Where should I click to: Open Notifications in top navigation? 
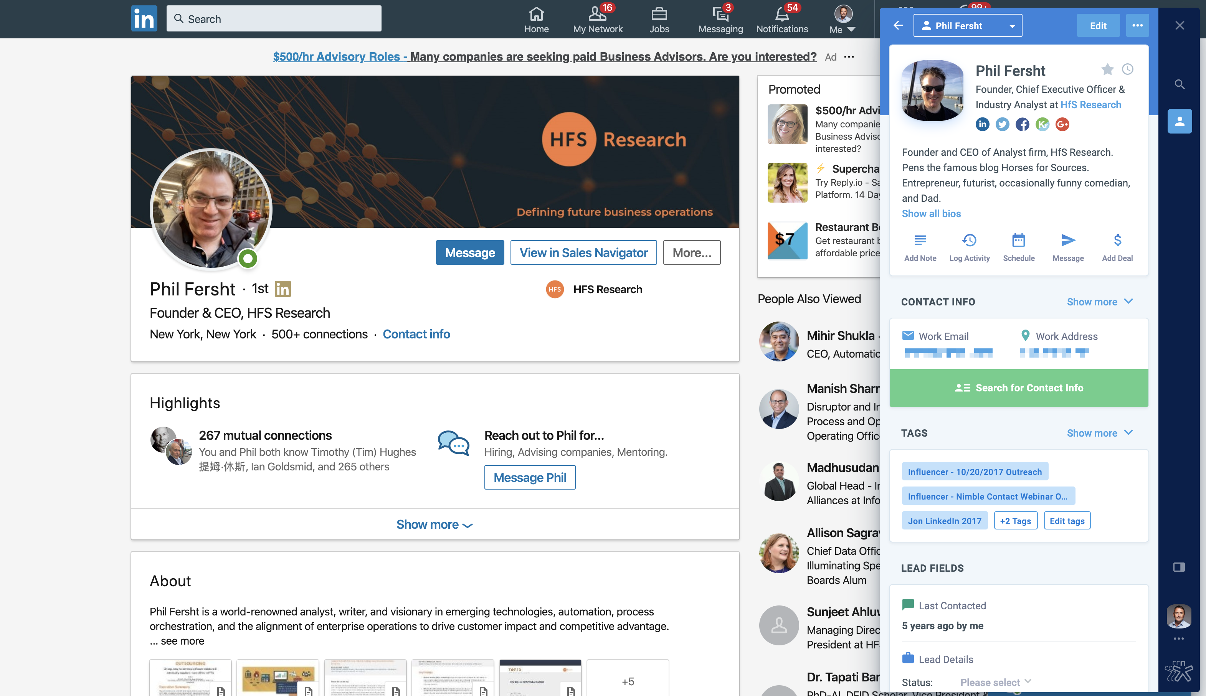click(x=782, y=19)
